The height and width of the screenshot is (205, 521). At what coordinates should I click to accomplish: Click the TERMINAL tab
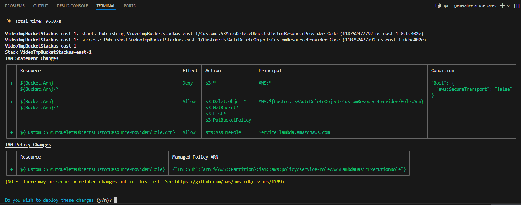(x=106, y=6)
